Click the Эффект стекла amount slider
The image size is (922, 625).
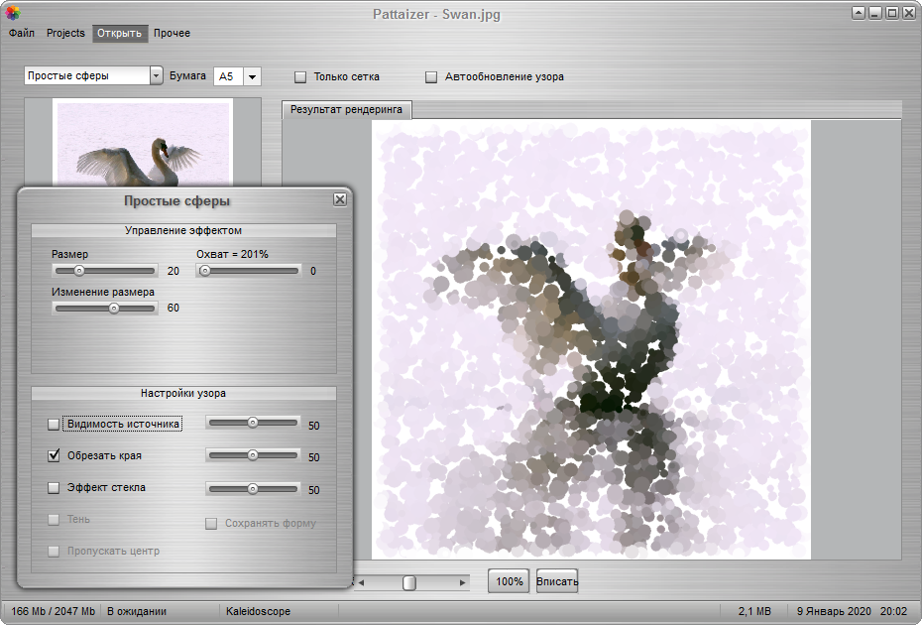253,488
